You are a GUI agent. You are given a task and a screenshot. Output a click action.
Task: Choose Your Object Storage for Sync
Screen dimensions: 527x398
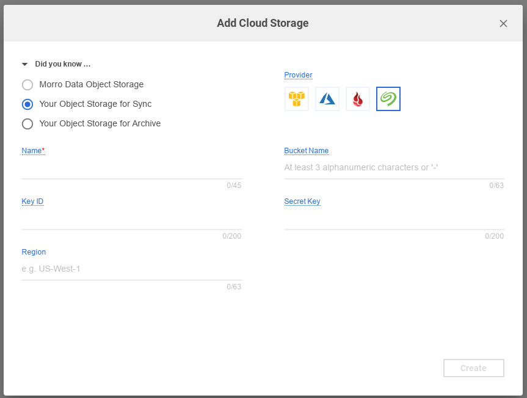point(27,104)
